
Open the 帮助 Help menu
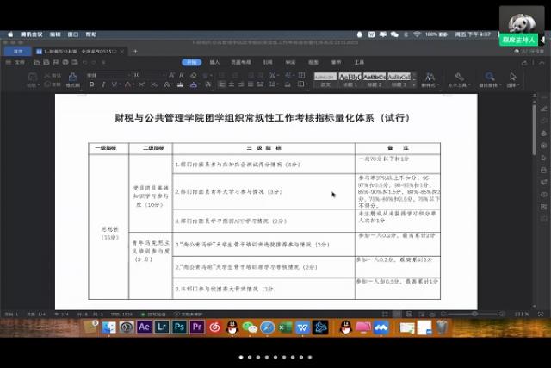[x=91, y=34]
